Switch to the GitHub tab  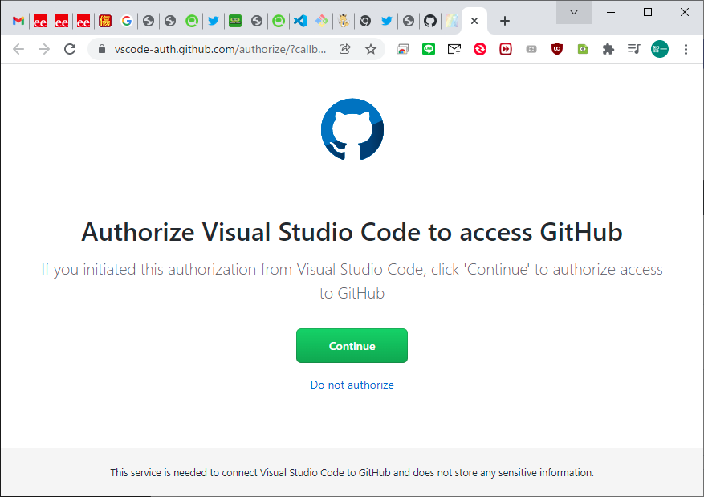430,21
